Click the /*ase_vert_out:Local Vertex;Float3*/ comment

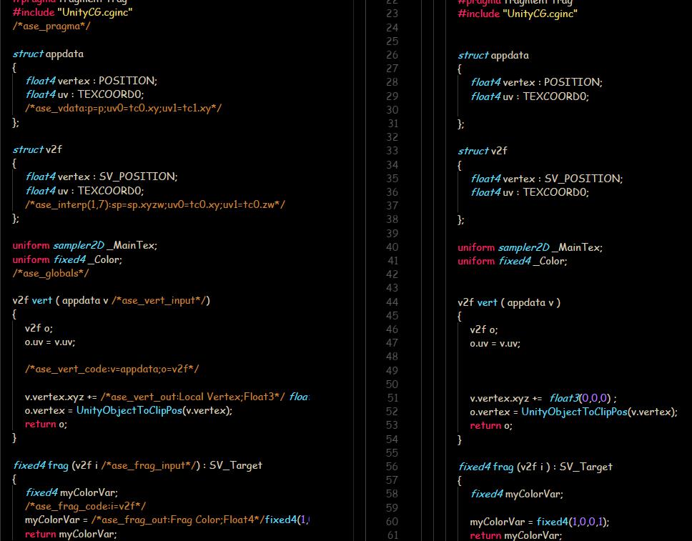pyautogui.click(x=193, y=397)
